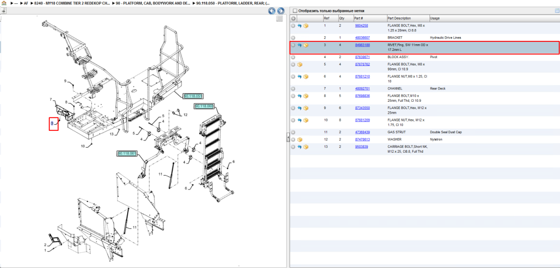
Task: Click the package icon for part 9804258
Action: (x=306, y=26)
